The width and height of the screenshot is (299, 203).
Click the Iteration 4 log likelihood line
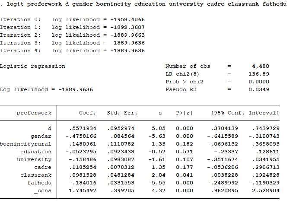coord(72,51)
